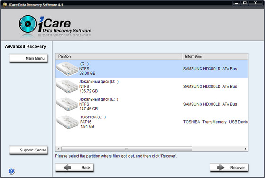Click the right arrow on Recover button
This screenshot has height=178, width=265.
tap(220, 168)
